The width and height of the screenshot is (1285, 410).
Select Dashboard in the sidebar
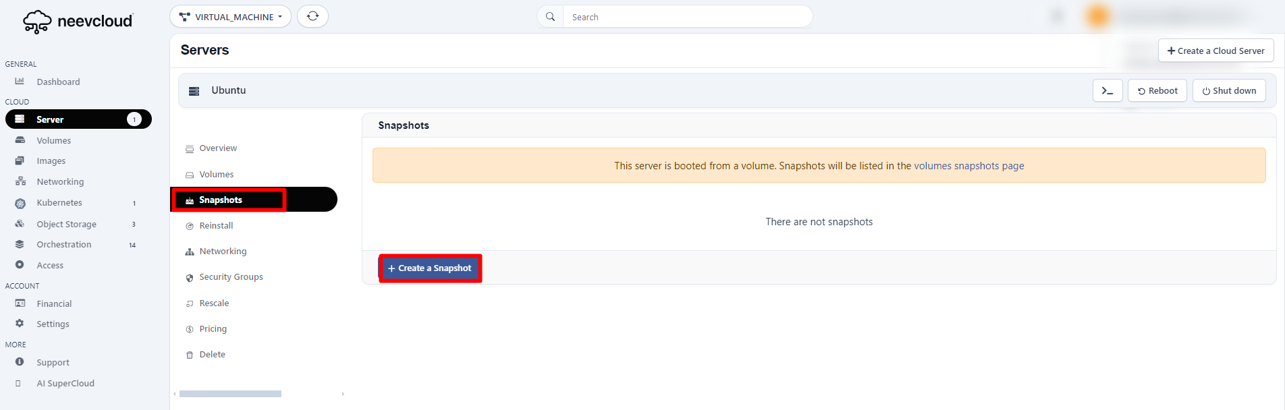tap(58, 82)
